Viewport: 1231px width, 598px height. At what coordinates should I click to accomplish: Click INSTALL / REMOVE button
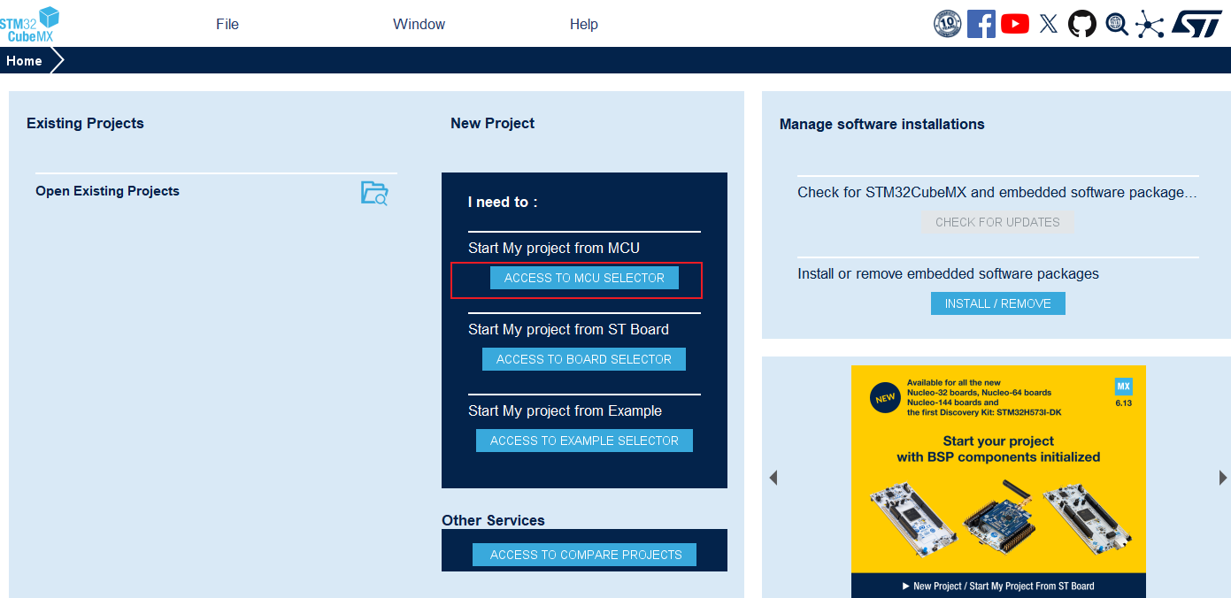(998, 303)
